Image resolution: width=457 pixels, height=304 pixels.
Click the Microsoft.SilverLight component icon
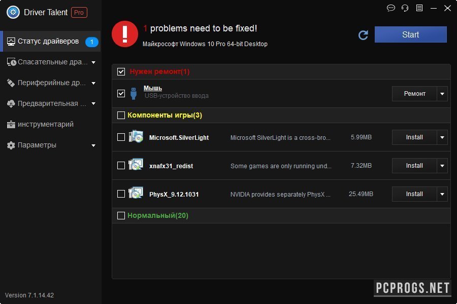point(136,137)
